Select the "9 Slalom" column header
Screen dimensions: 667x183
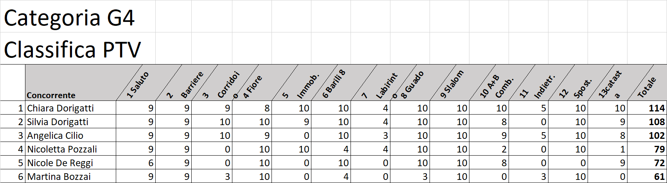click(x=452, y=85)
